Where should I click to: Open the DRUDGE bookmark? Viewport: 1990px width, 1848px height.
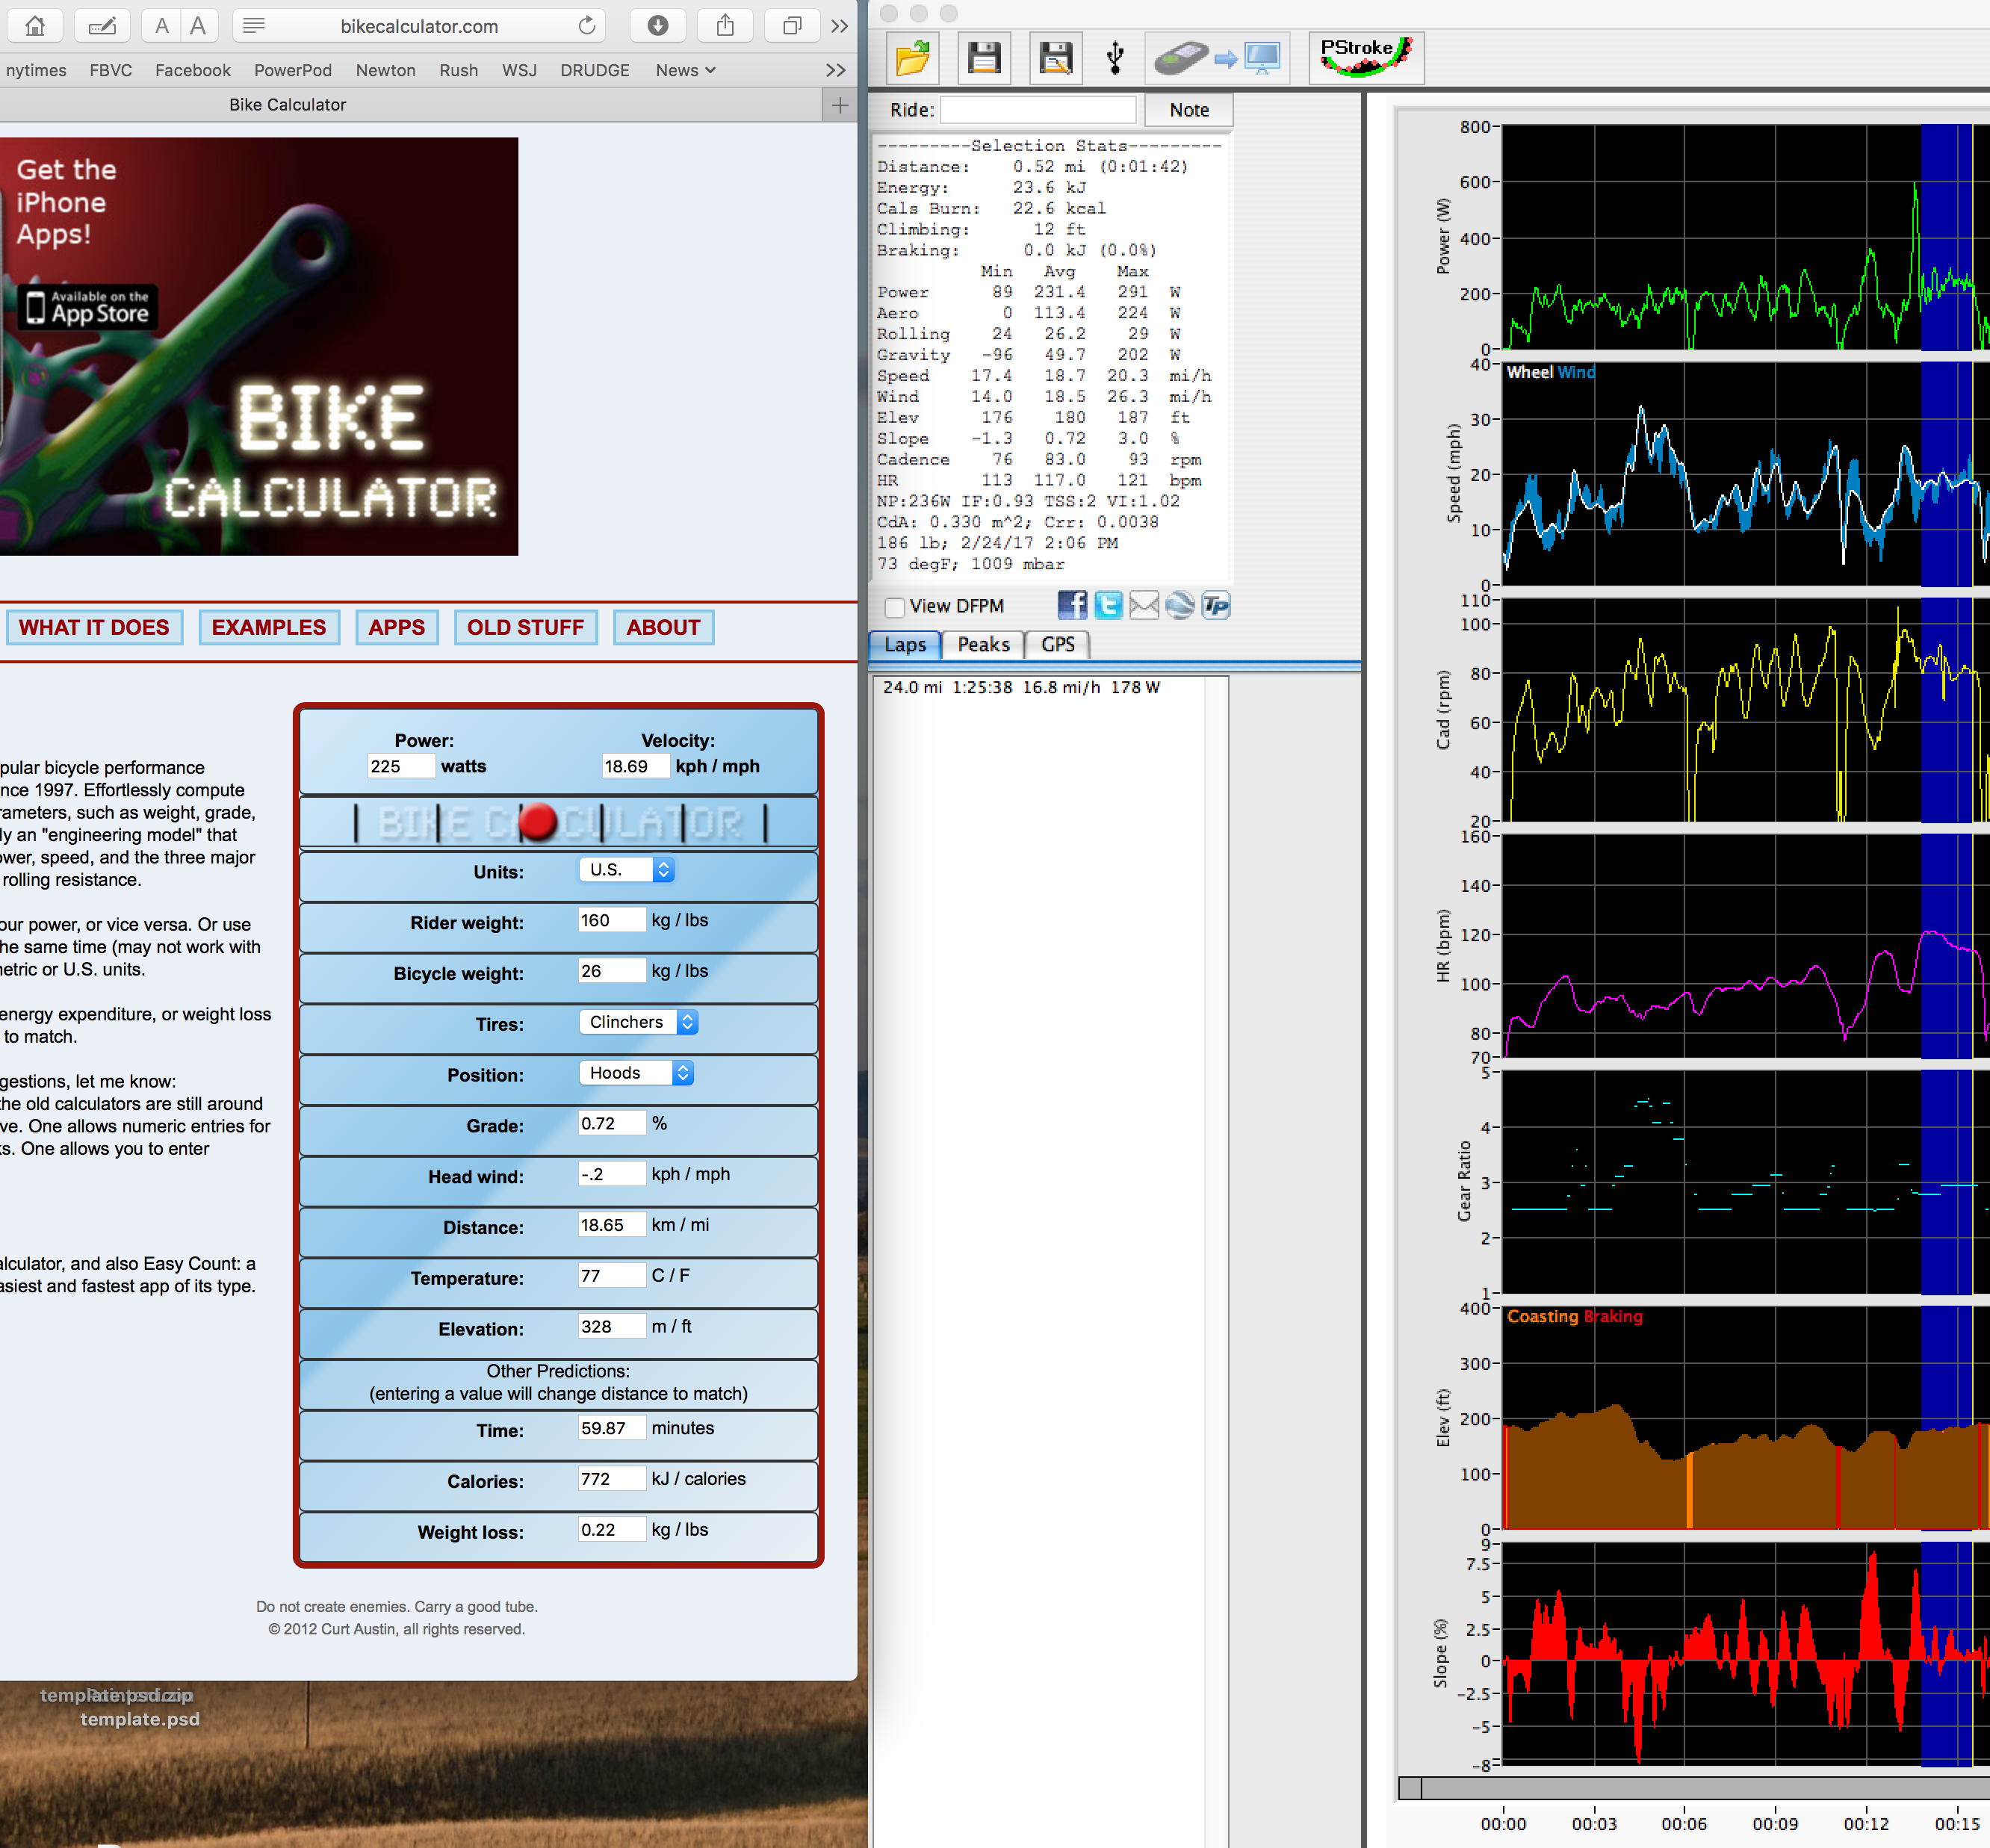tap(595, 70)
